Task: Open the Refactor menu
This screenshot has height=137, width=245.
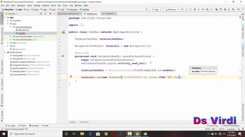Action: [46, 5]
